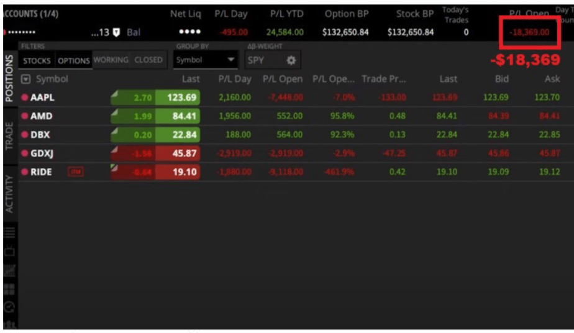
Task: Click AMD P/L Day value 1,956.00
Action: [235, 116]
